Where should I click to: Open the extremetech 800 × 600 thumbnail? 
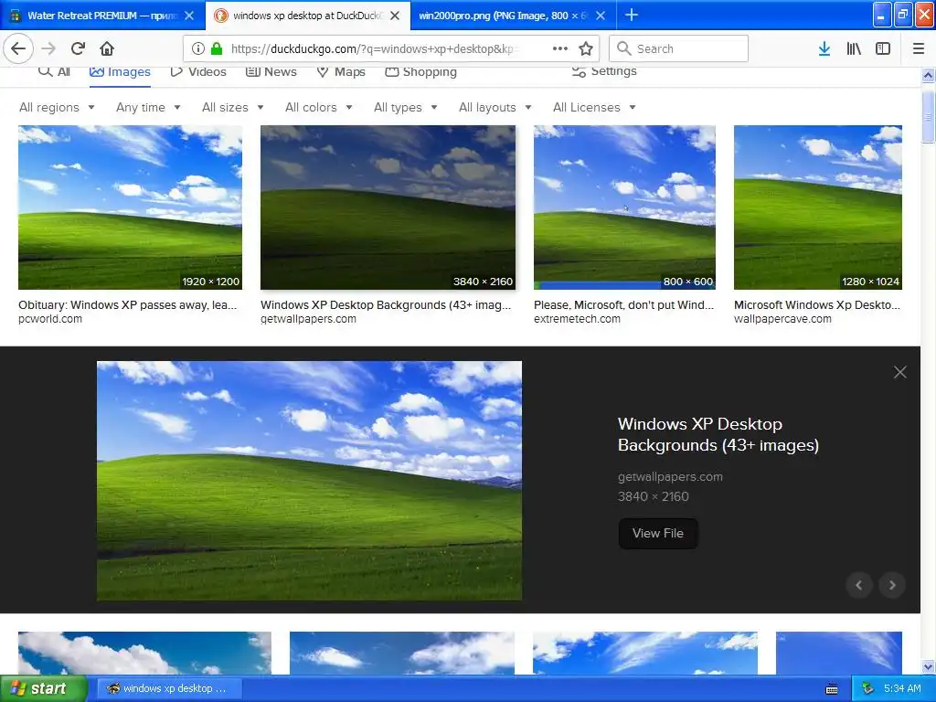click(x=624, y=207)
